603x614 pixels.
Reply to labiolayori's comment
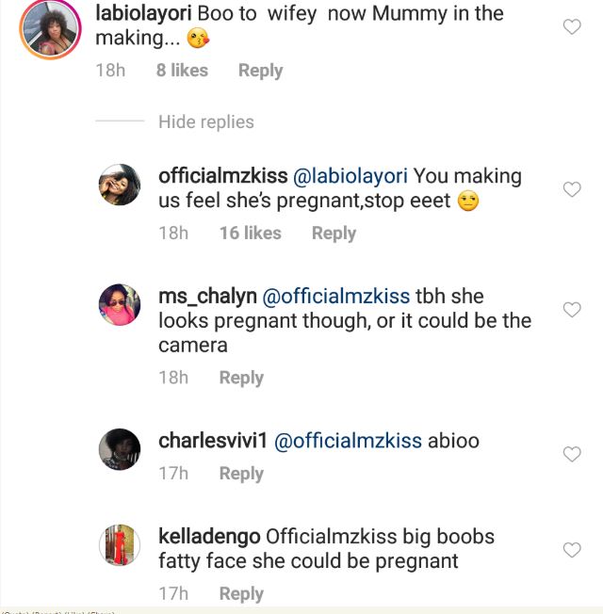260,71
